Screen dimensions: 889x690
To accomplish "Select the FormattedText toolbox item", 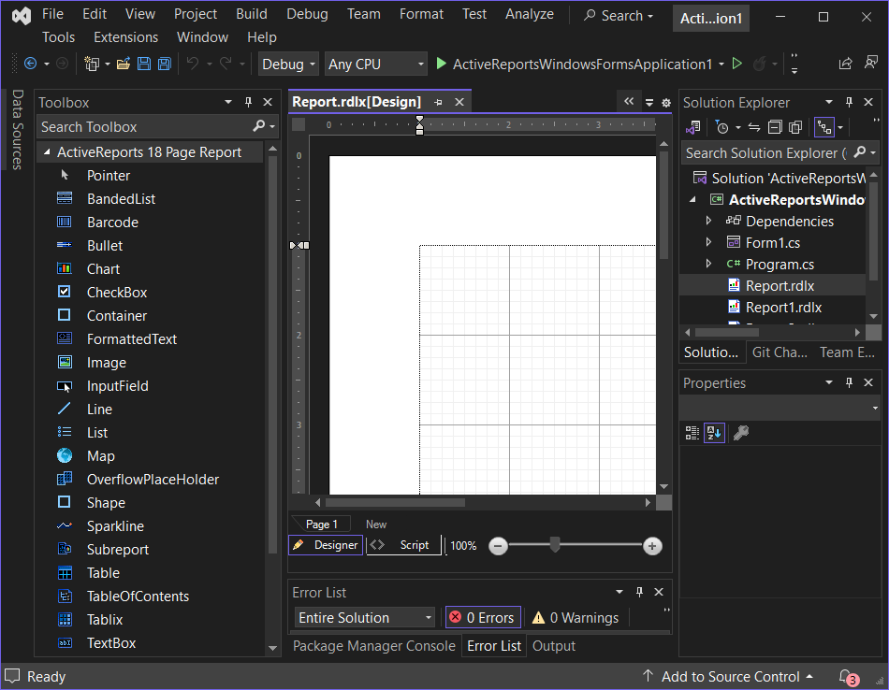I will click(132, 338).
